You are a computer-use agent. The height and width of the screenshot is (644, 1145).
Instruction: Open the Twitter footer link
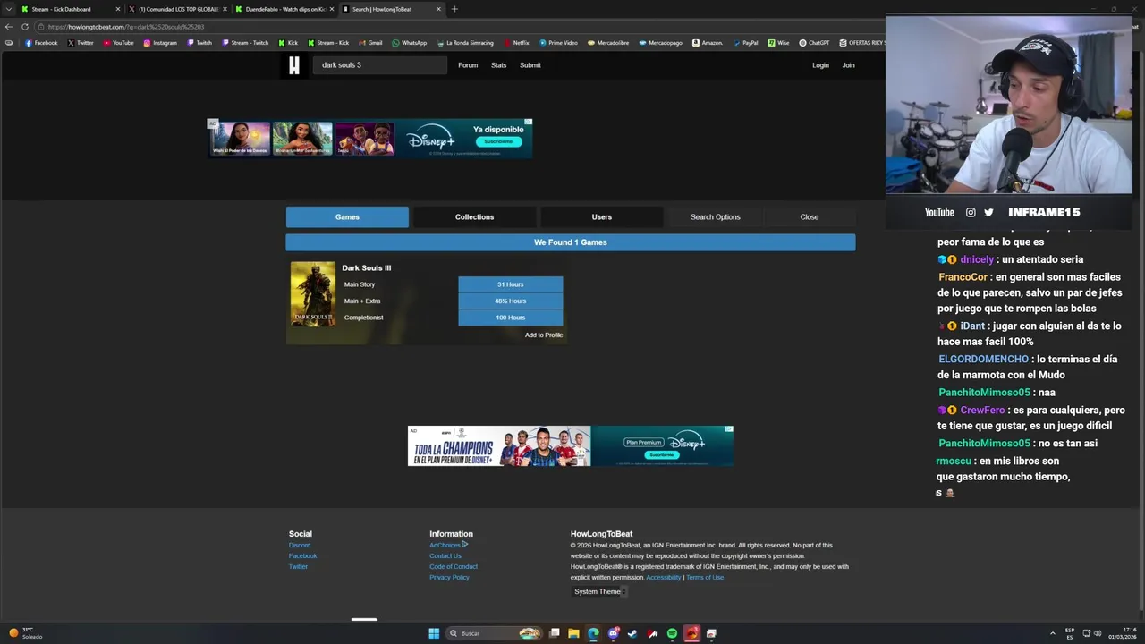click(298, 566)
